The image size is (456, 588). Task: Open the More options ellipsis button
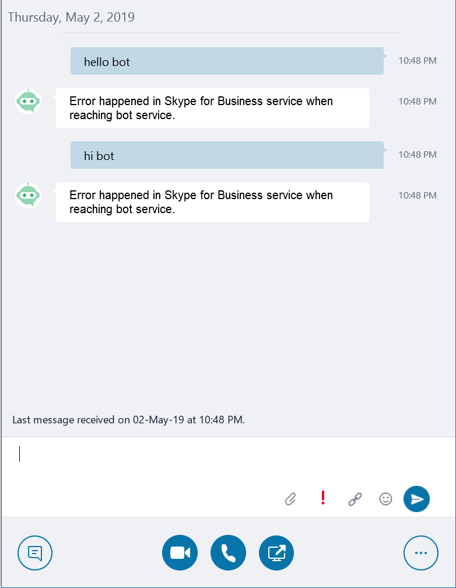(x=421, y=553)
